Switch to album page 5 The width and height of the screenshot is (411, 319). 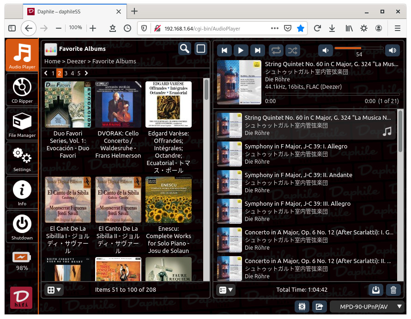(x=79, y=73)
